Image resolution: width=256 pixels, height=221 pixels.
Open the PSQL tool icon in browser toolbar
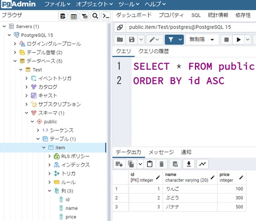click(x=106, y=16)
